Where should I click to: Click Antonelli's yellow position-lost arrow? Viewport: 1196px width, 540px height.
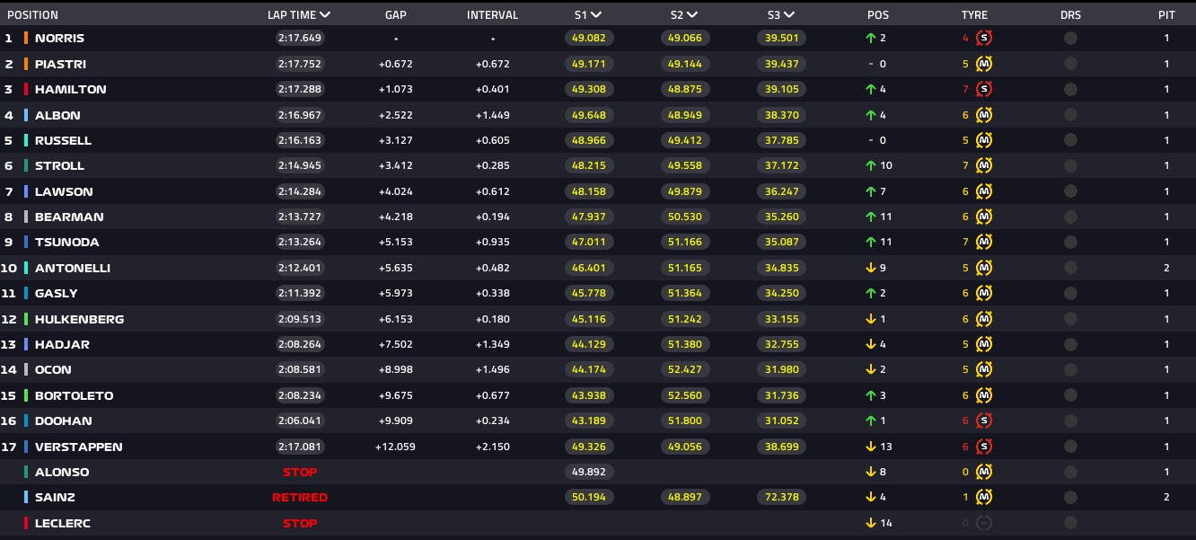871,268
